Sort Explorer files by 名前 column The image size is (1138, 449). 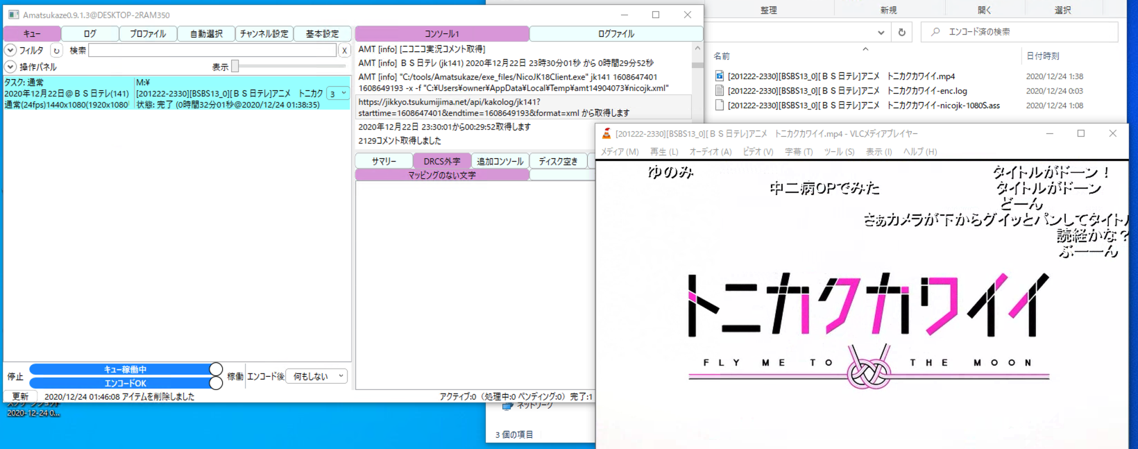(722, 56)
